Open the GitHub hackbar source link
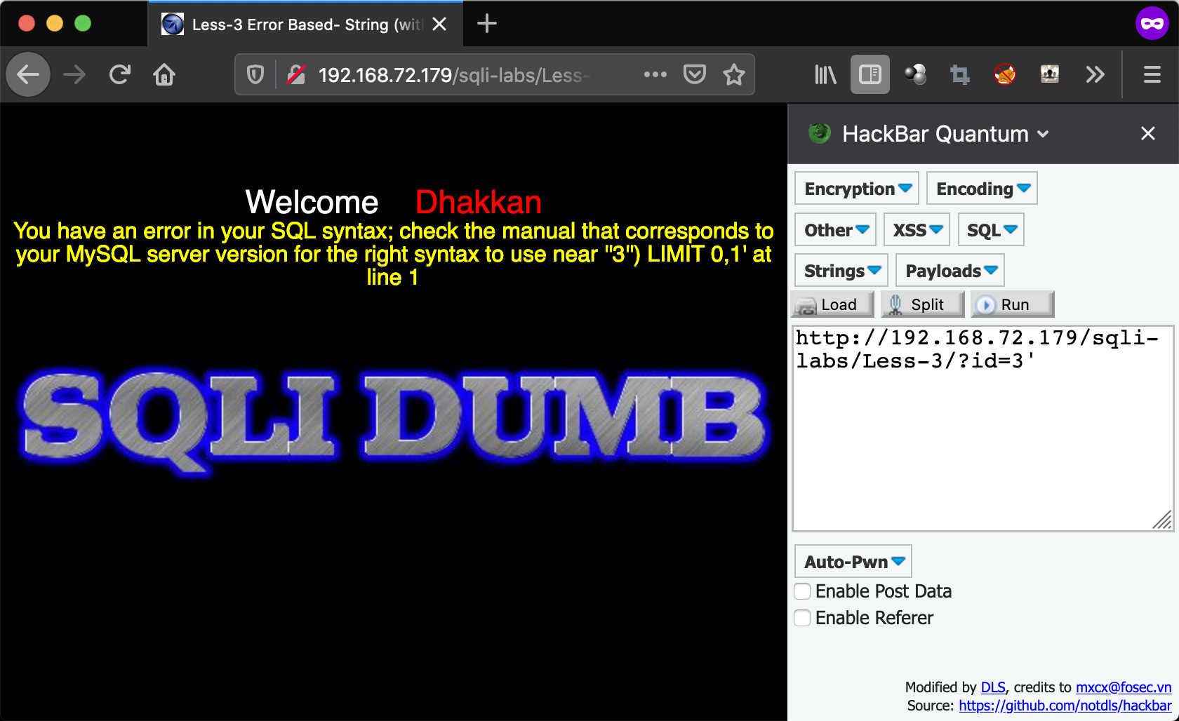1179x721 pixels. [1065, 706]
